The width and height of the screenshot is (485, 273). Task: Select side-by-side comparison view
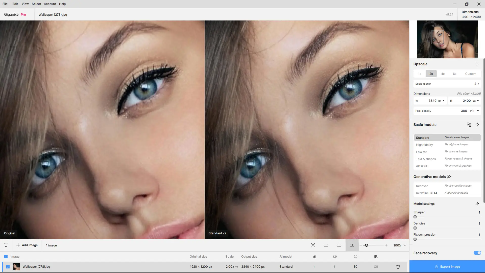(352, 245)
